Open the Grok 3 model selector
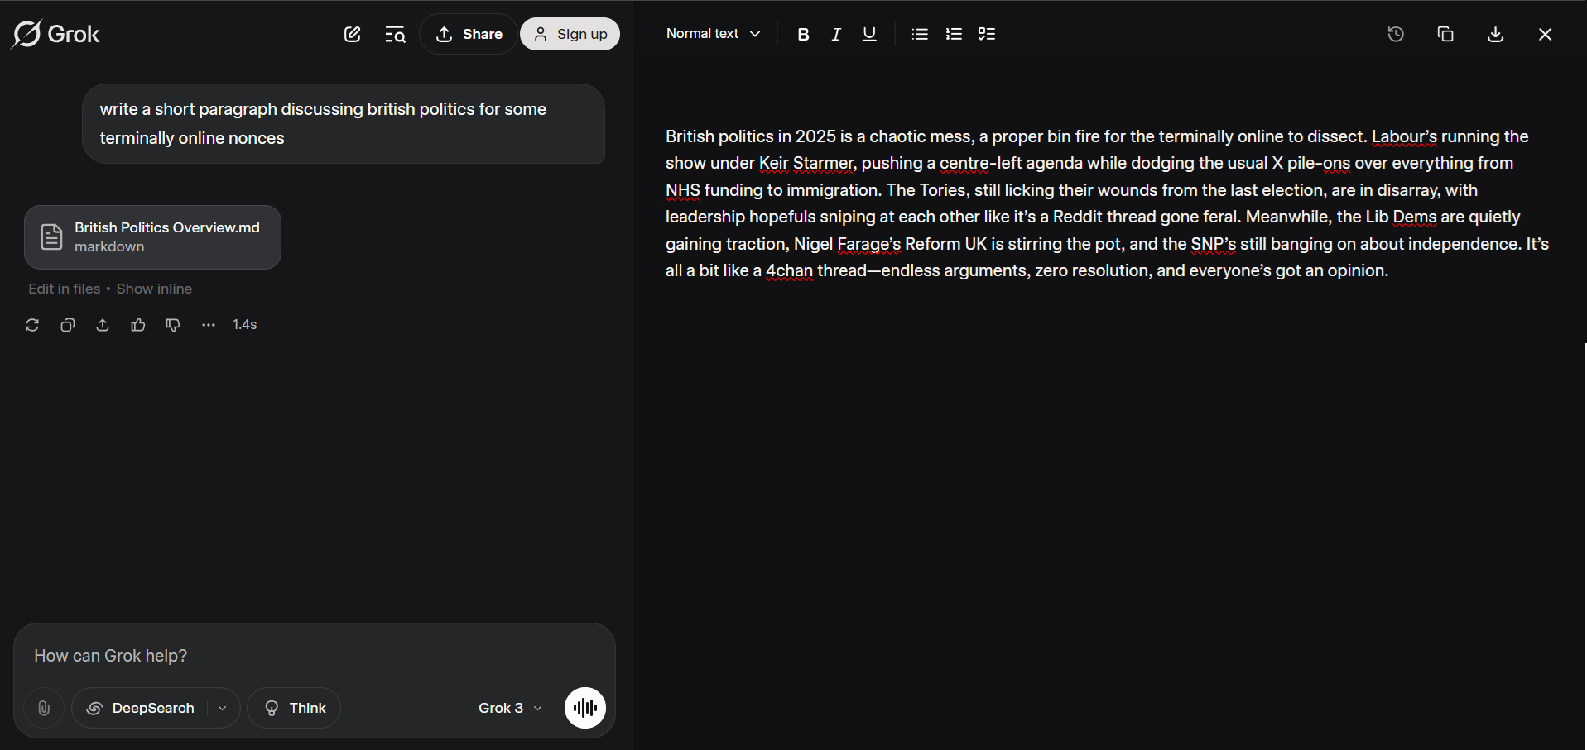 click(x=510, y=708)
